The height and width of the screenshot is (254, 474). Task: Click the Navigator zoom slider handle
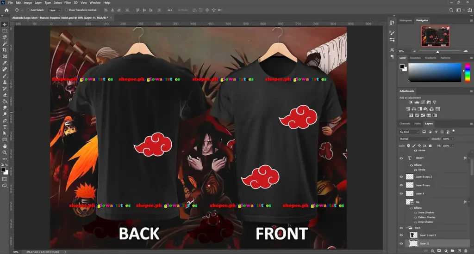click(437, 52)
